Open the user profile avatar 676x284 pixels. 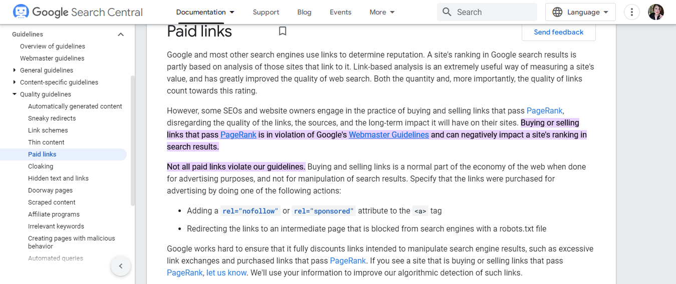tap(656, 12)
